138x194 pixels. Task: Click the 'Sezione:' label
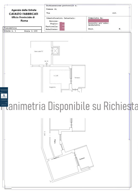54,21
